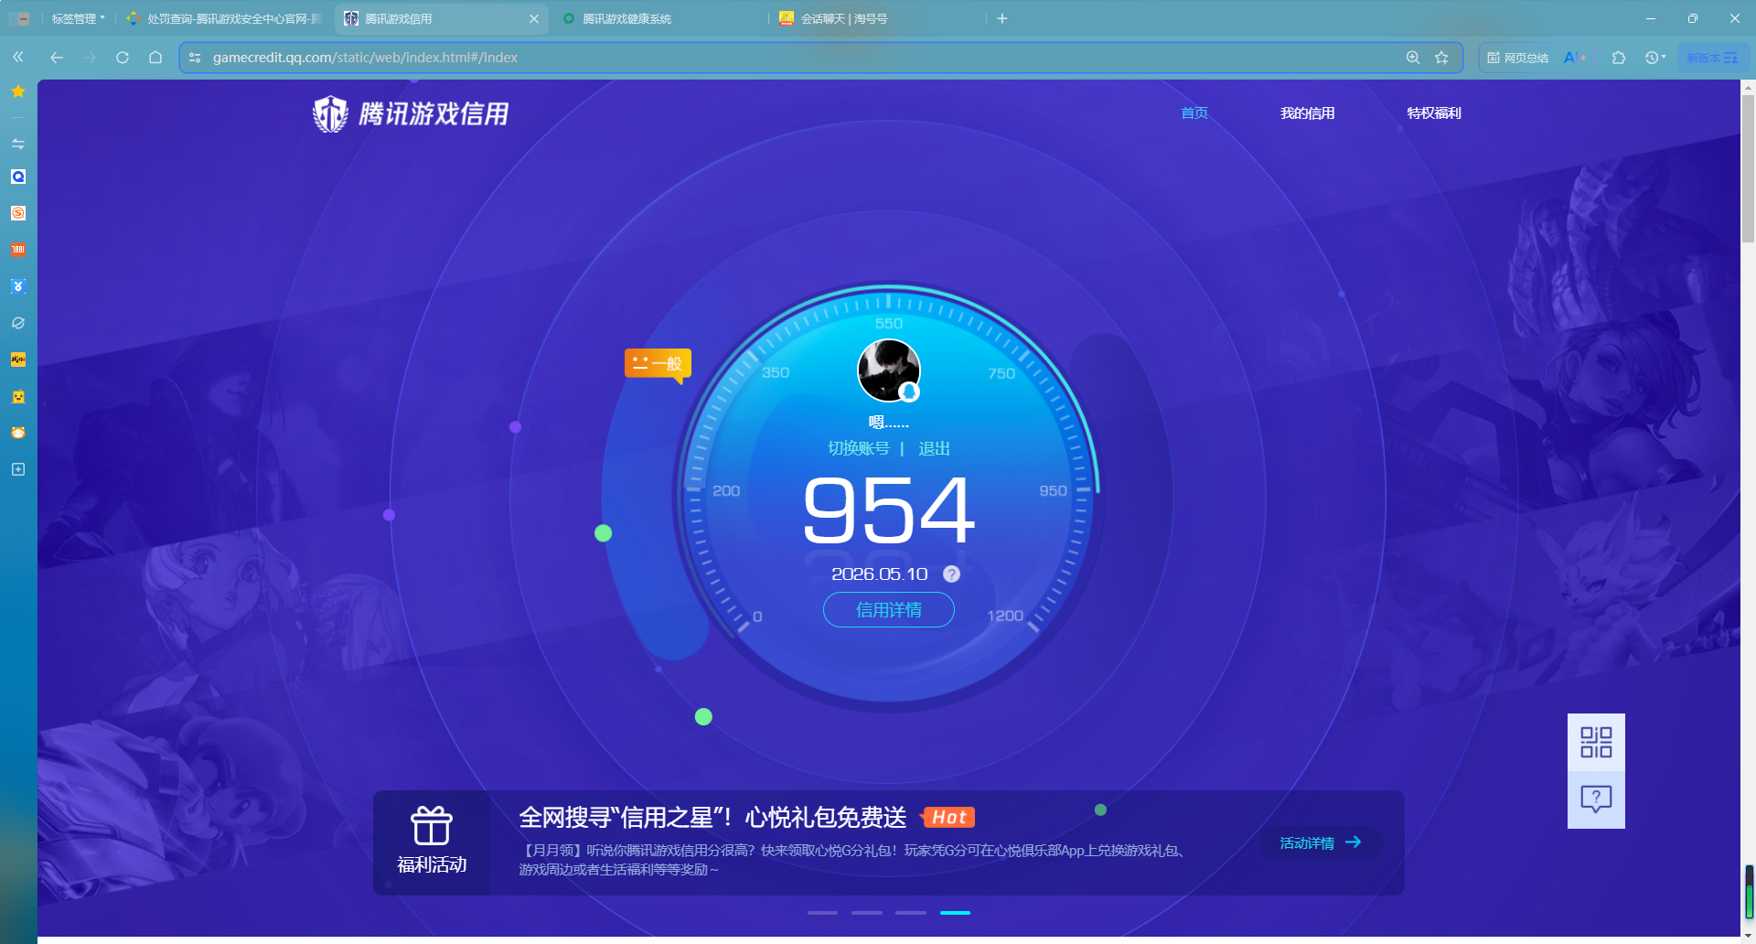Launch the AI+ assistant icon
The width and height of the screenshot is (1756, 944).
pos(1576,58)
